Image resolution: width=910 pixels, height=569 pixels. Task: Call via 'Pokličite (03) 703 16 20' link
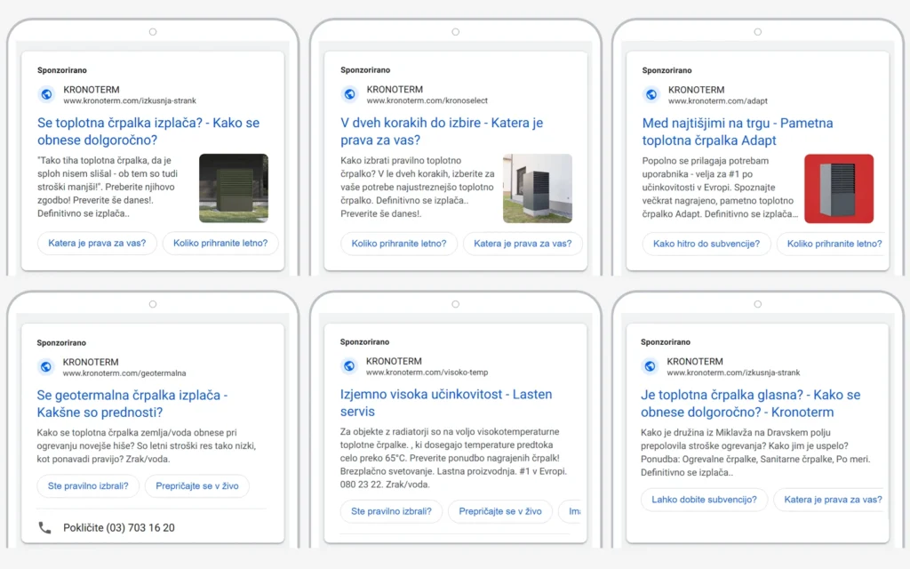(x=119, y=527)
